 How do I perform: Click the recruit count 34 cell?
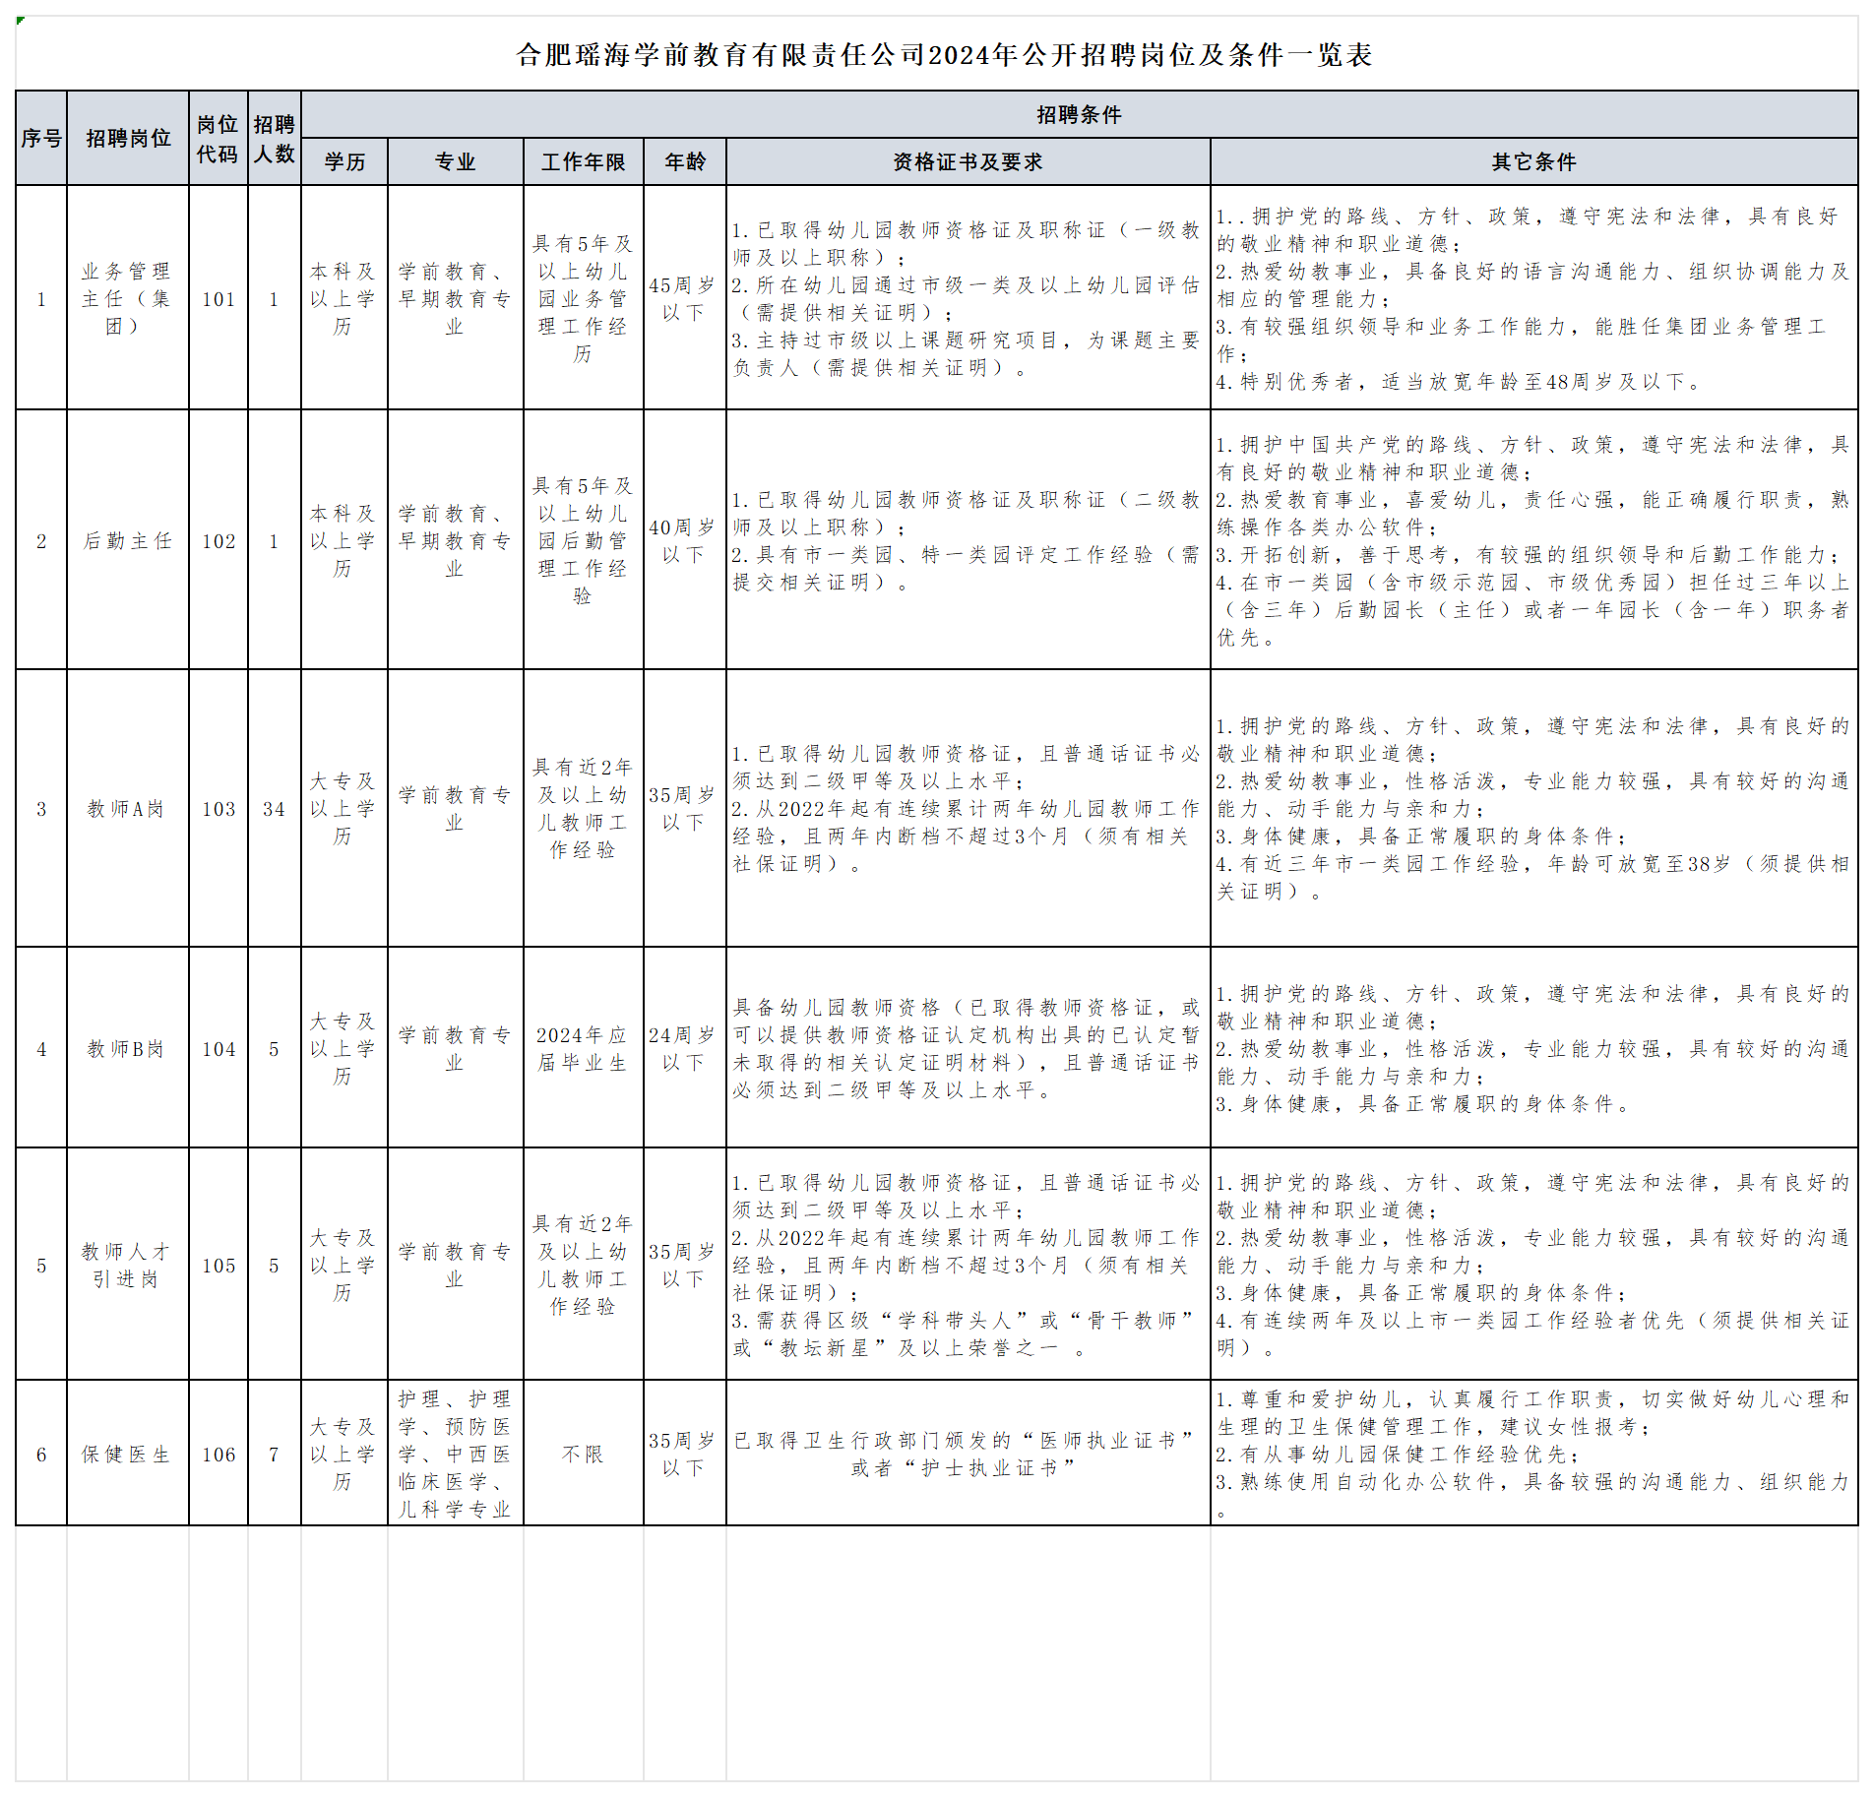point(275,808)
